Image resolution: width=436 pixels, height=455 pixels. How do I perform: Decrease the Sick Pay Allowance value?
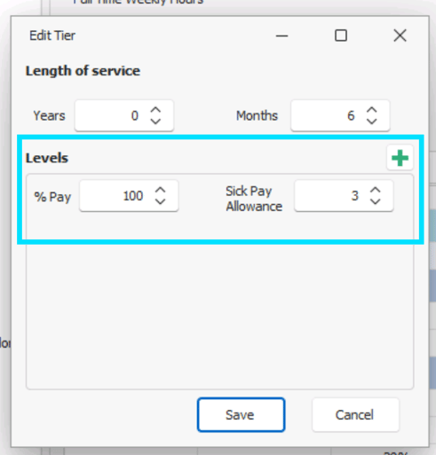(376, 201)
